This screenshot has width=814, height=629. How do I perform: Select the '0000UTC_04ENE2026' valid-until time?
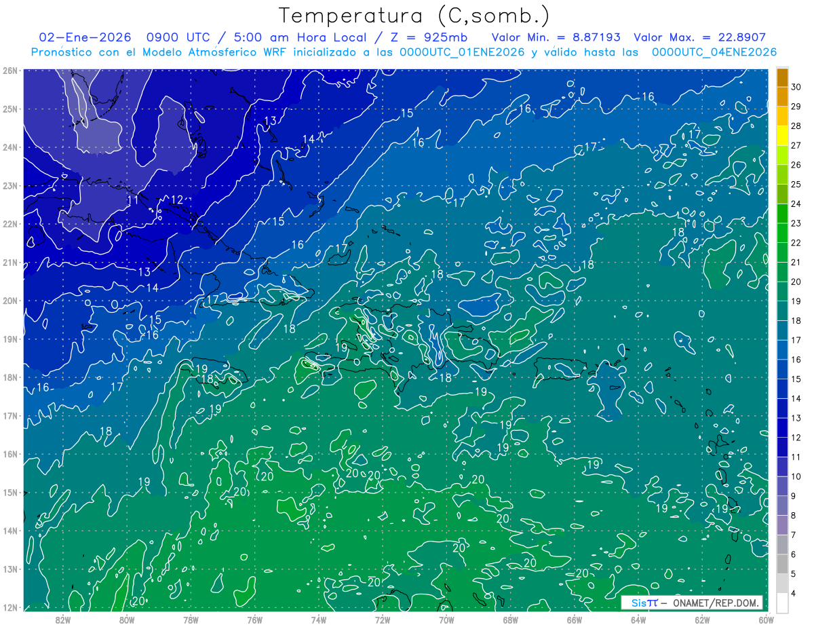[x=714, y=52]
